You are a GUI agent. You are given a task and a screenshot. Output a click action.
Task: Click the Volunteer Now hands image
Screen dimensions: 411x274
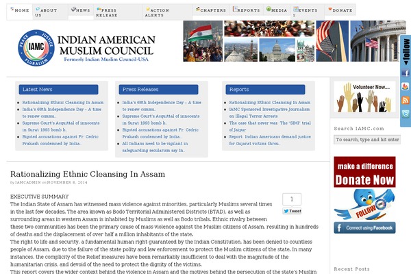tap(364, 97)
